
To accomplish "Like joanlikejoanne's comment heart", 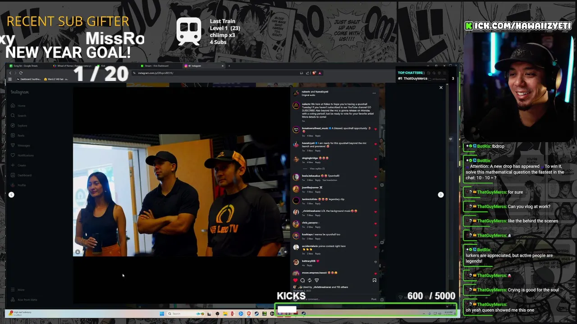I will 376,188.
